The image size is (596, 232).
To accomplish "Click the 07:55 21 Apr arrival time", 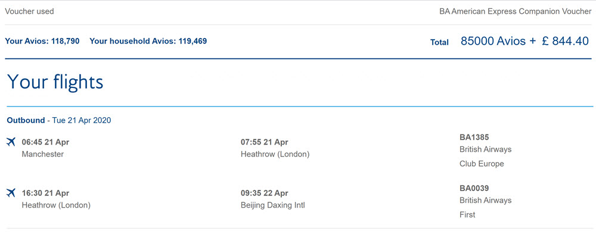I will [265, 143].
